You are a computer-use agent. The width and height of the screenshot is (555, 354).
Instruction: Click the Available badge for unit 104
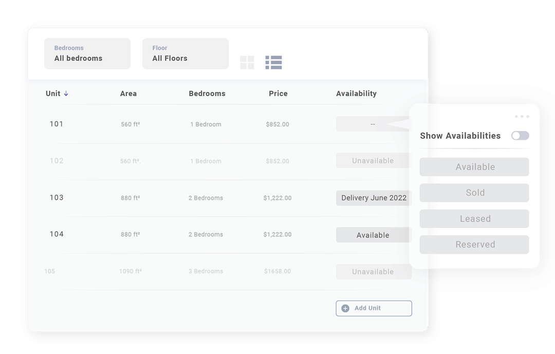[374, 235]
